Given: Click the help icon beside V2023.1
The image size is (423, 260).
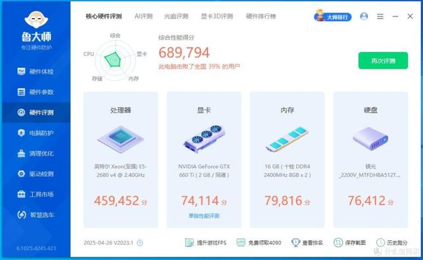Looking at the screenshot, I should pyautogui.click(x=139, y=243).
